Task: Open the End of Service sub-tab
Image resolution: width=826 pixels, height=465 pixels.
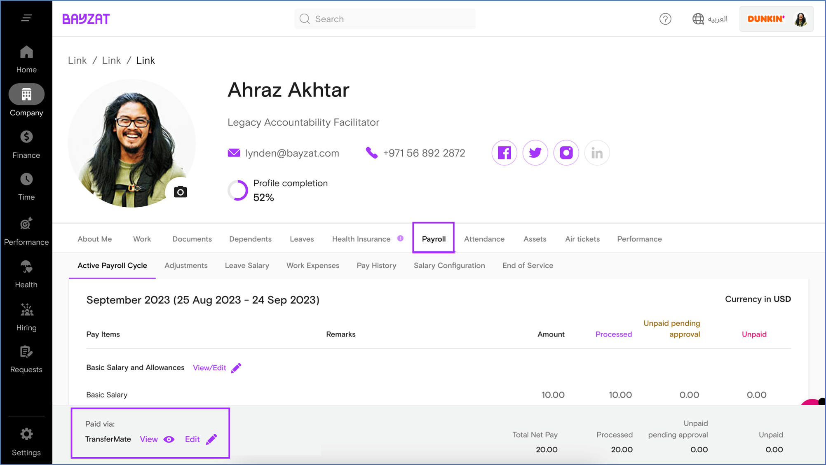Action: coord(528,266)
